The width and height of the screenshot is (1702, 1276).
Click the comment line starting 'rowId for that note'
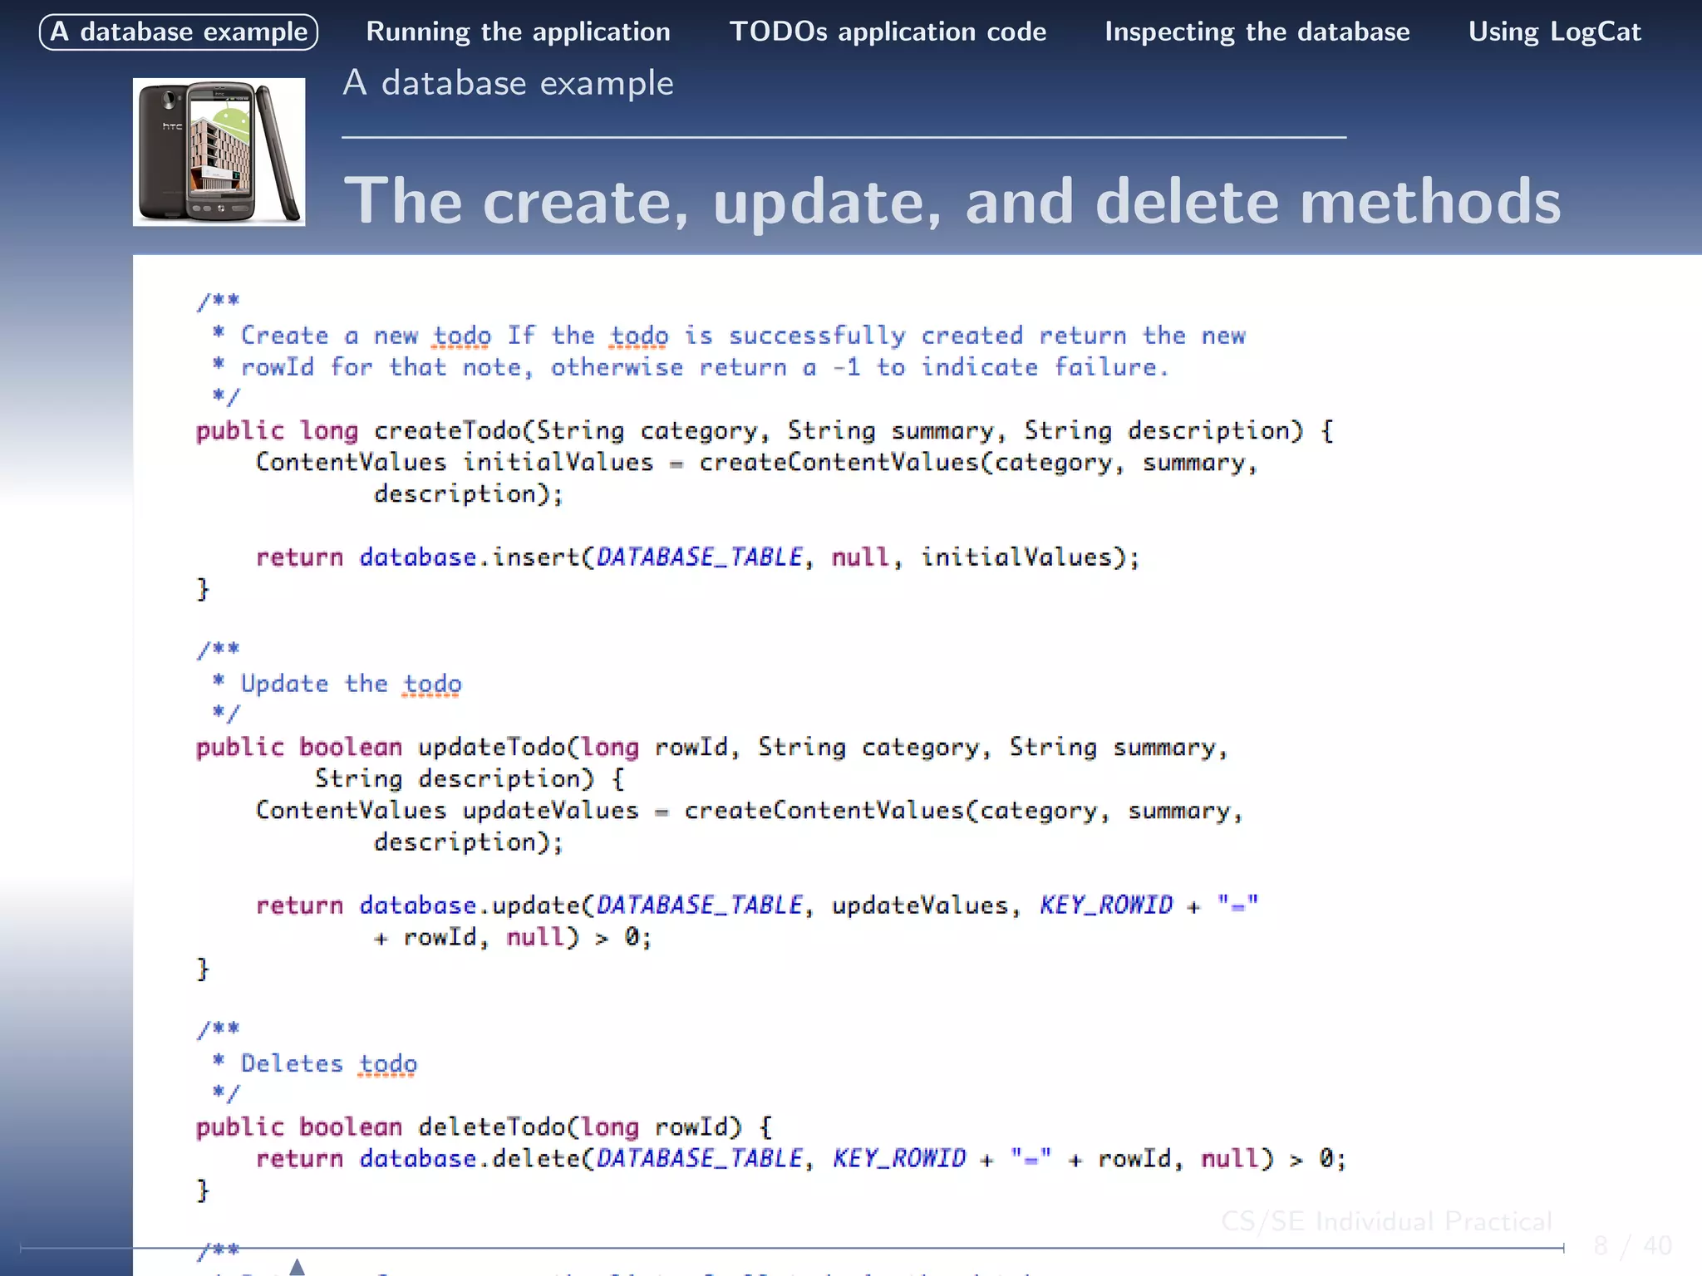click(691, 368)
